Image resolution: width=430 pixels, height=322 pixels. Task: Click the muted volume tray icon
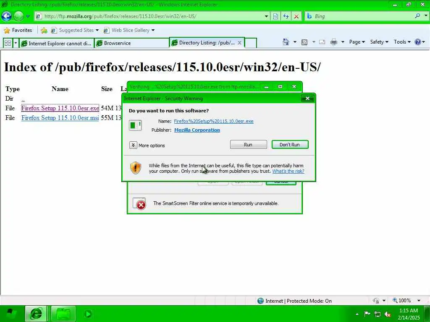(388, 314)
